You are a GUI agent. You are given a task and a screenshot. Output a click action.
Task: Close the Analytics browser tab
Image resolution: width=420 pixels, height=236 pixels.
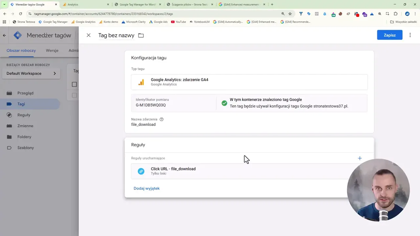click(x=108, y=5)
